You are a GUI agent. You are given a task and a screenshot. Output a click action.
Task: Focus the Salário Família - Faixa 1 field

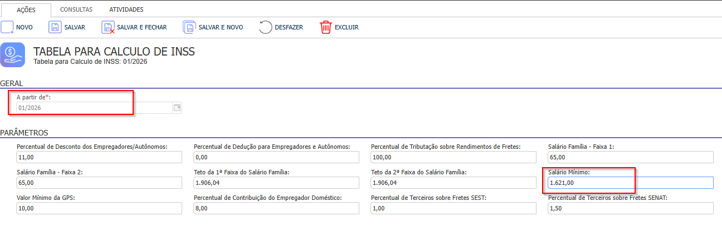pyautogui.click(x=630, y=157)
